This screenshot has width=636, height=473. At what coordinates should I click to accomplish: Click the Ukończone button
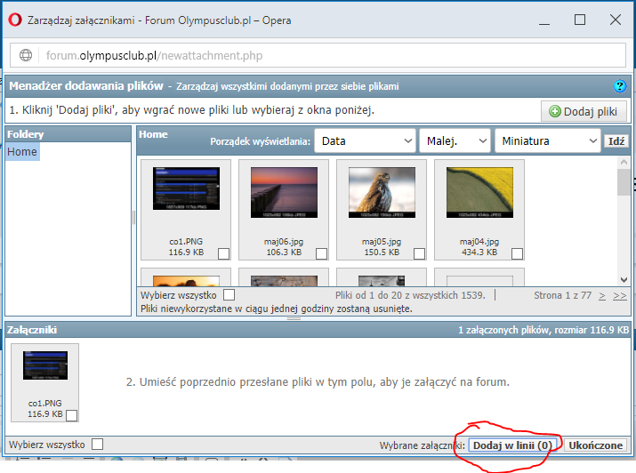tap(596, 445)
